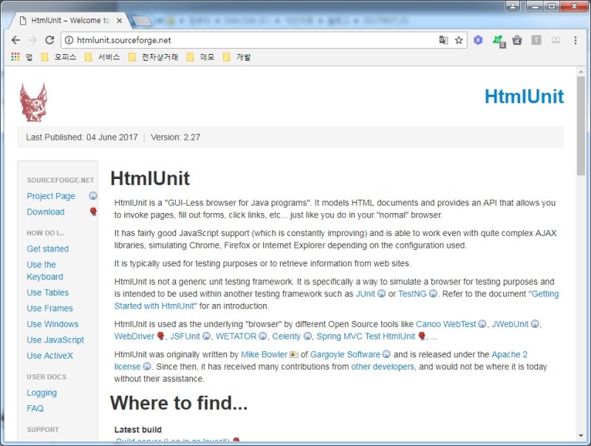
Task: Open the Use Windows sidebar link
Action: pos(52,324)
